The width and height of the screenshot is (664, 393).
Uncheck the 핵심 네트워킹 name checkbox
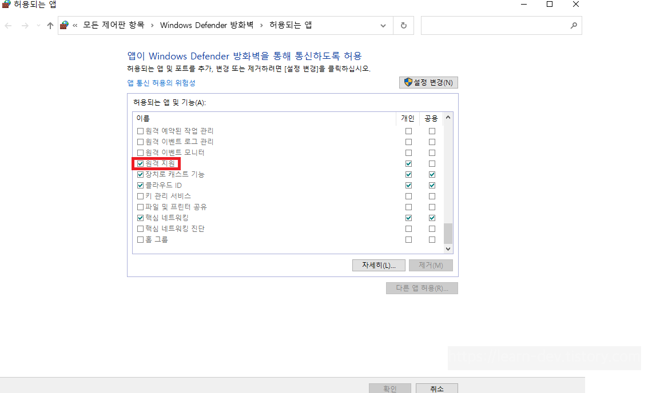click(140, 218)
